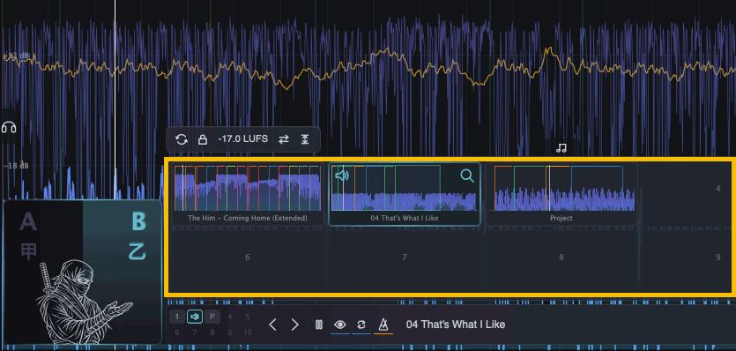Click empty reference slot 8

pos(561,257)
